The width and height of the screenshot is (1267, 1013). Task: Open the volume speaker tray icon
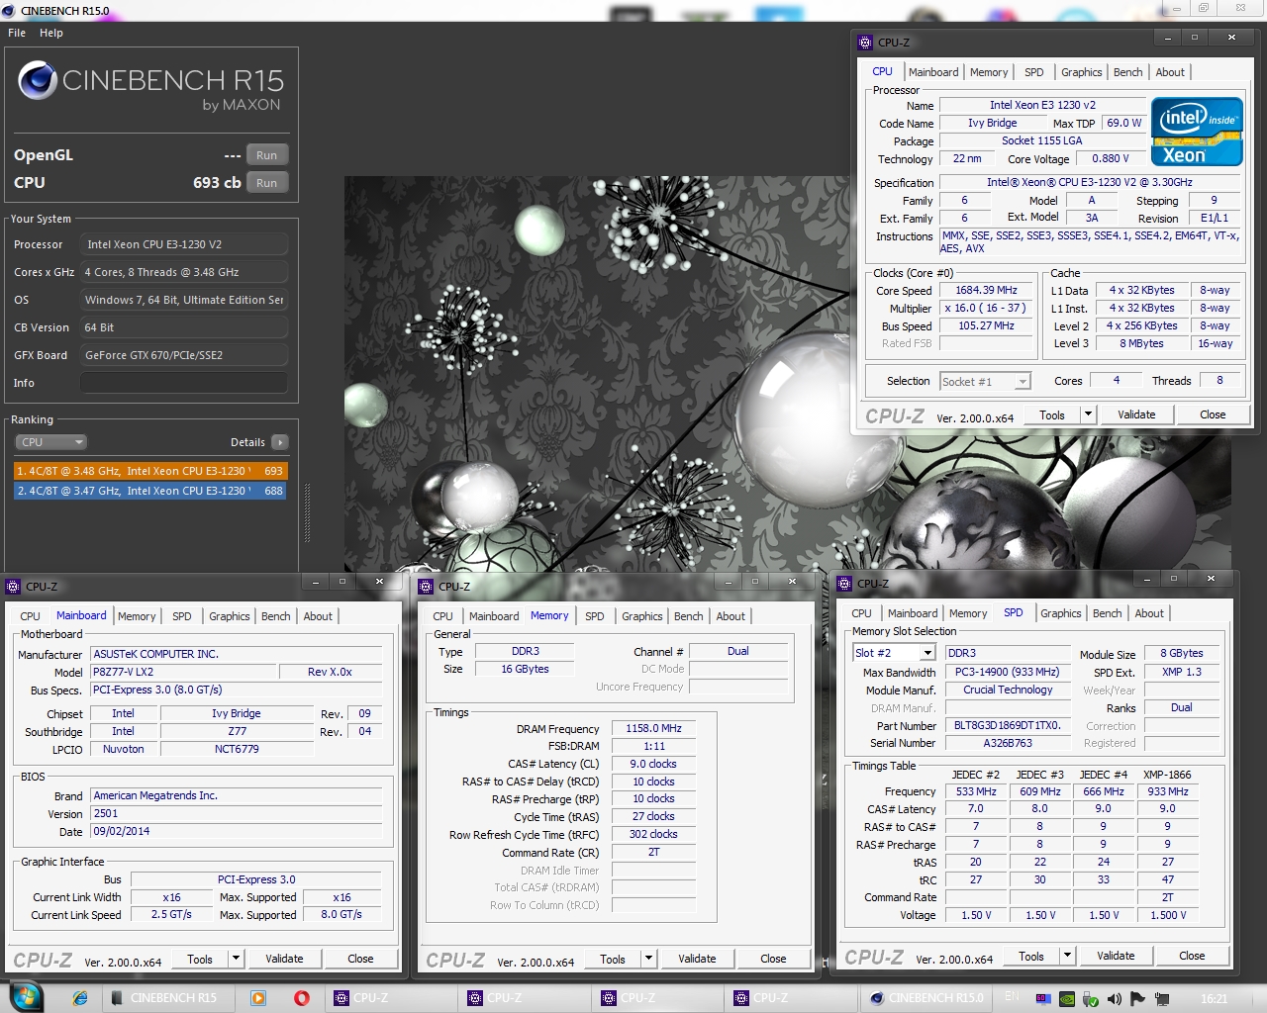coord(1115,999)
